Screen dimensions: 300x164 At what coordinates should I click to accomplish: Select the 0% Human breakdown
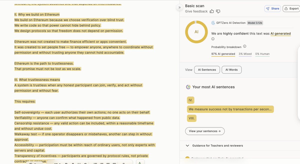point(262,54)
